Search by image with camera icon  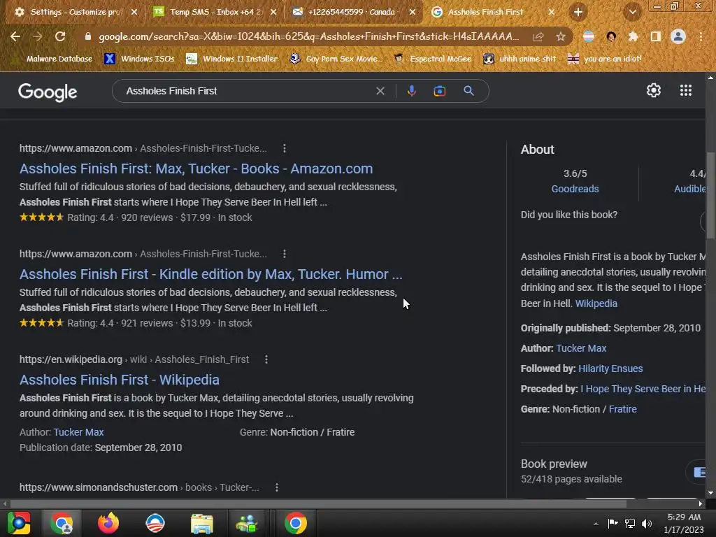[439, 91]
